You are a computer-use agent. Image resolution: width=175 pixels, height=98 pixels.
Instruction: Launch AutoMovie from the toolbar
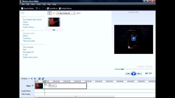click(x=52, y=8)
